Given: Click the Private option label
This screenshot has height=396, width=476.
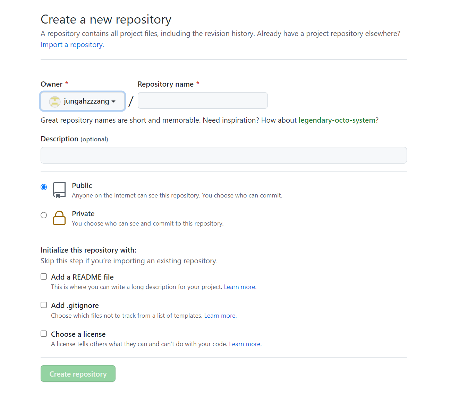Looking at the screenshot, I should [x=83, y=214].
